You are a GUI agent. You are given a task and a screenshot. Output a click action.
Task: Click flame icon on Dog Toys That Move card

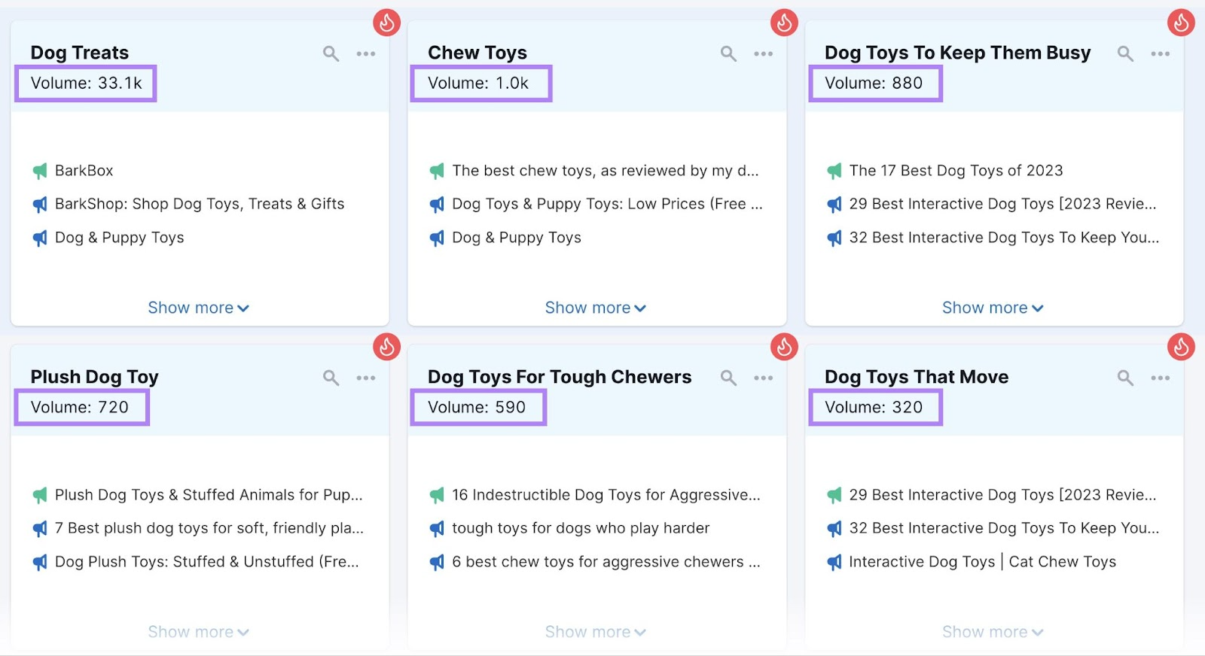click(1181, 347)
